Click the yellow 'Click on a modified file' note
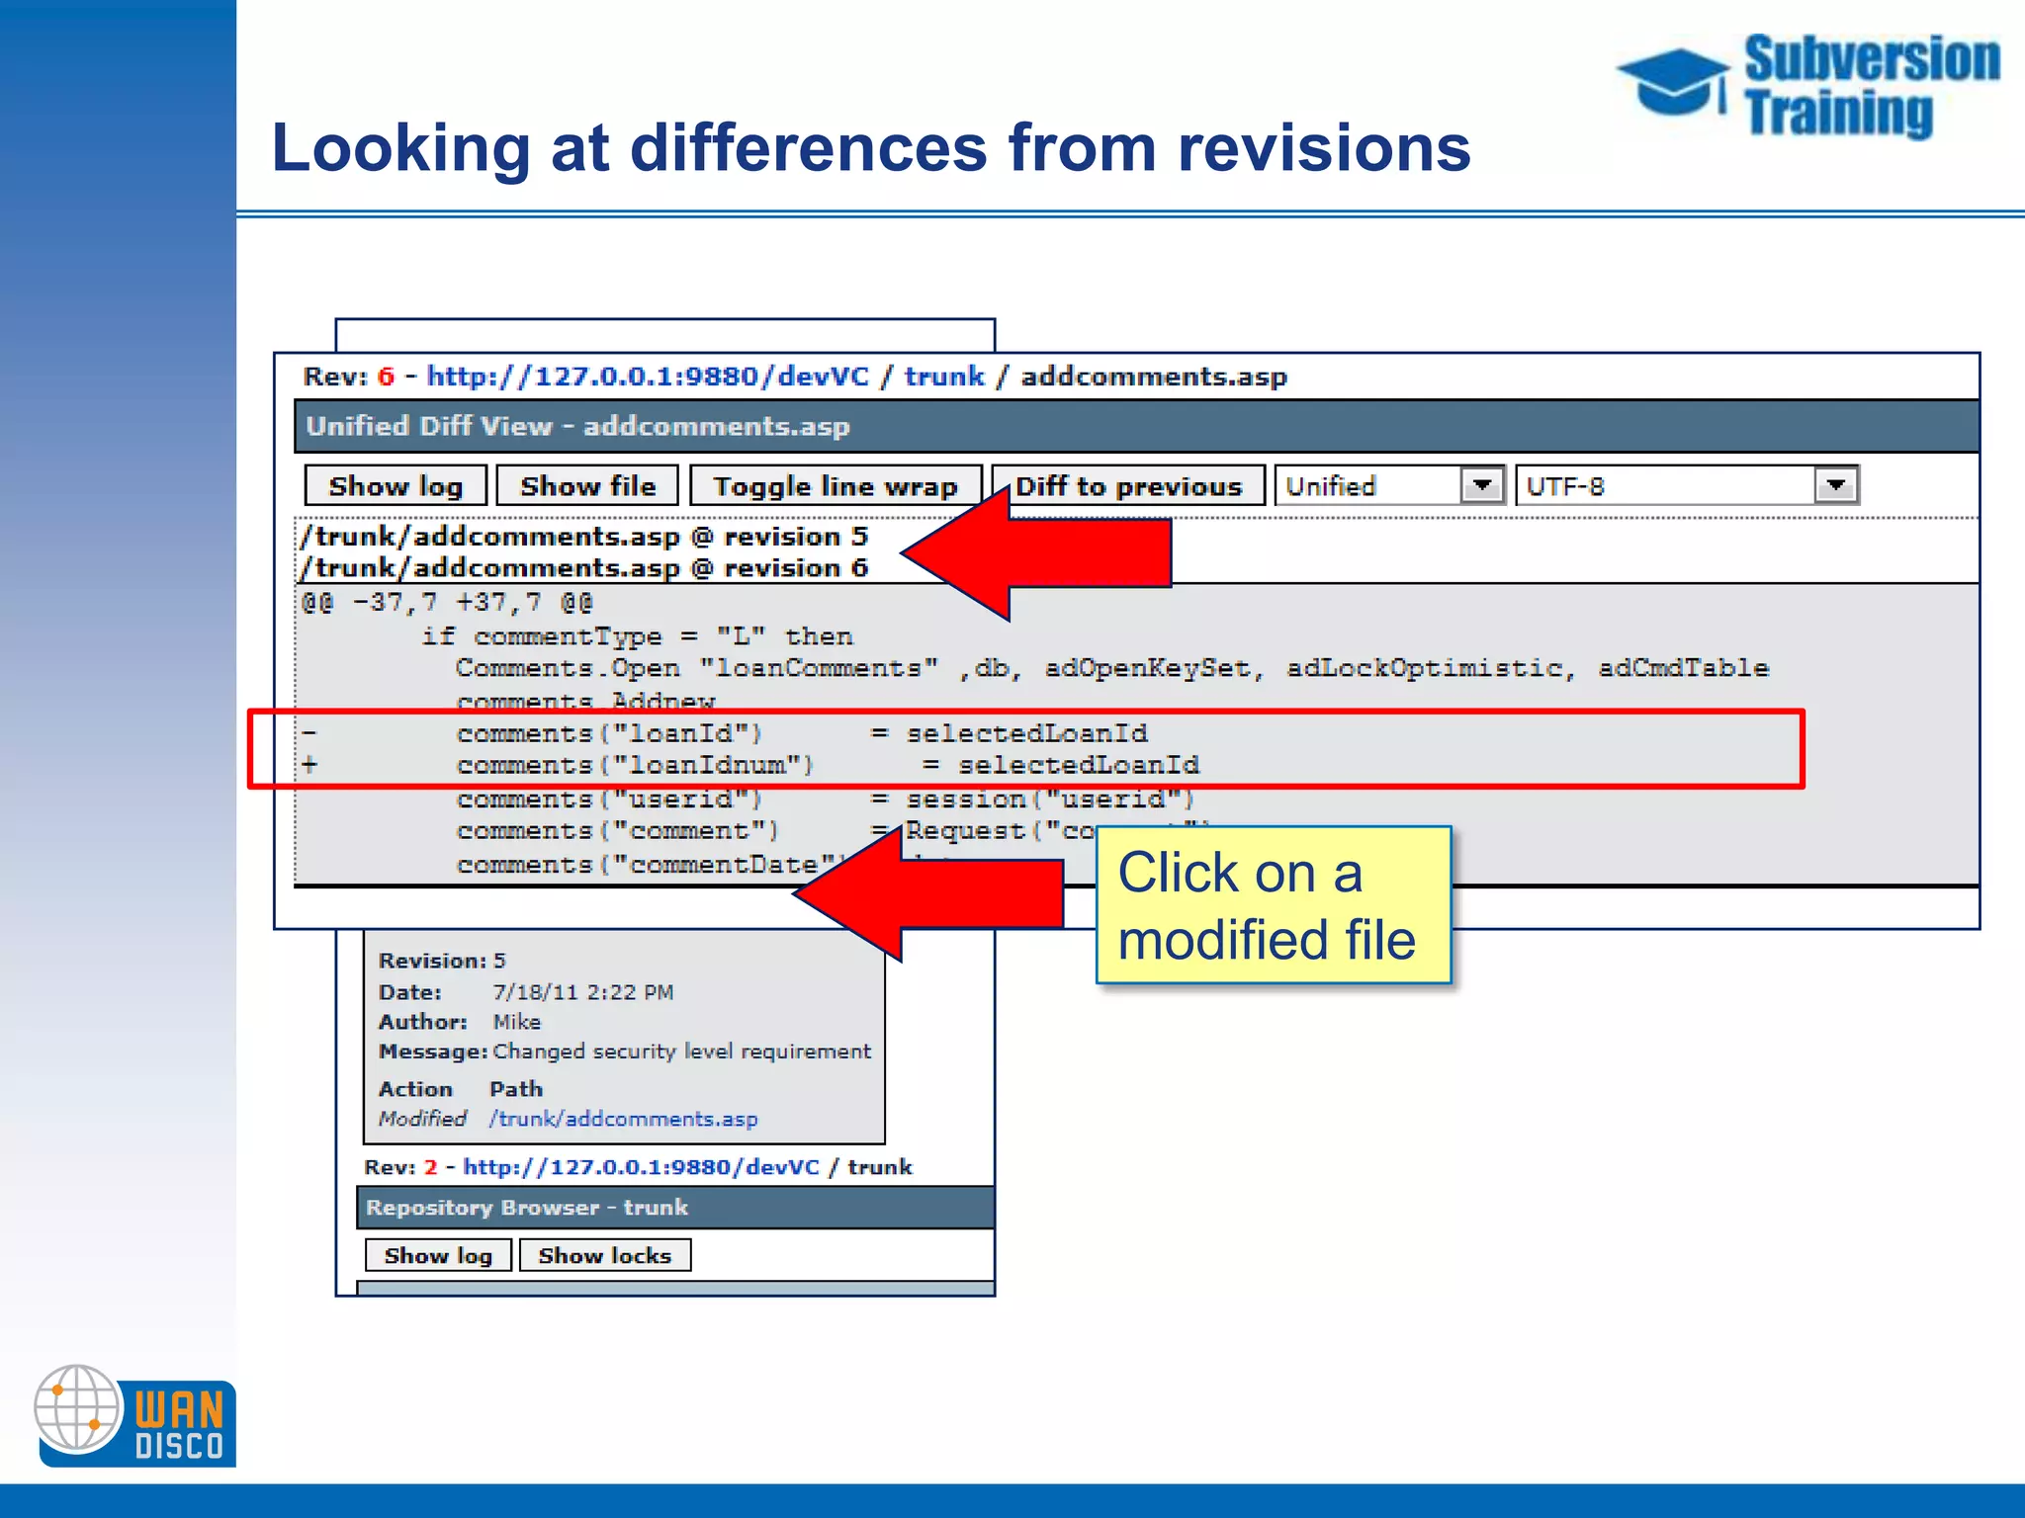 [1274, 905]
